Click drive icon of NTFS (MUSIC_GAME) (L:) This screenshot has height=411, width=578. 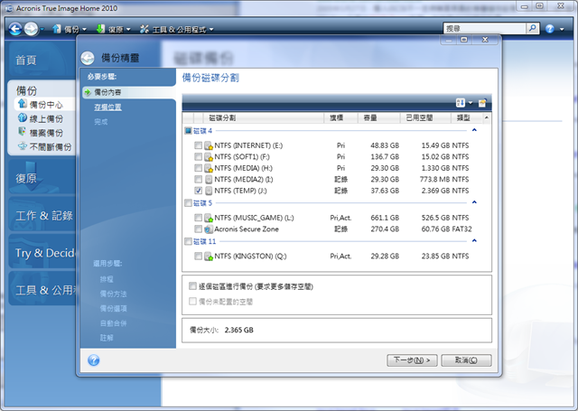coord(209,218)
